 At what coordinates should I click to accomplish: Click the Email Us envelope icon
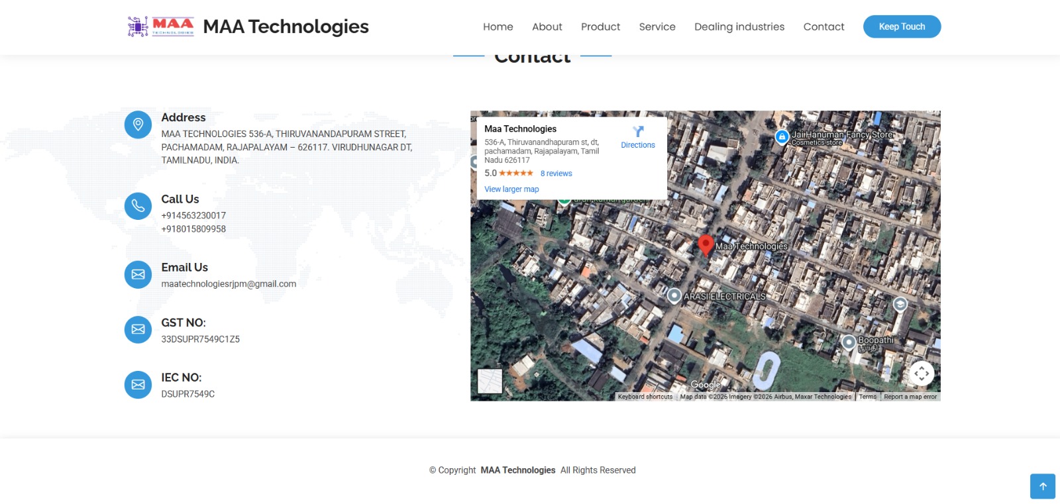coord(138,274)
